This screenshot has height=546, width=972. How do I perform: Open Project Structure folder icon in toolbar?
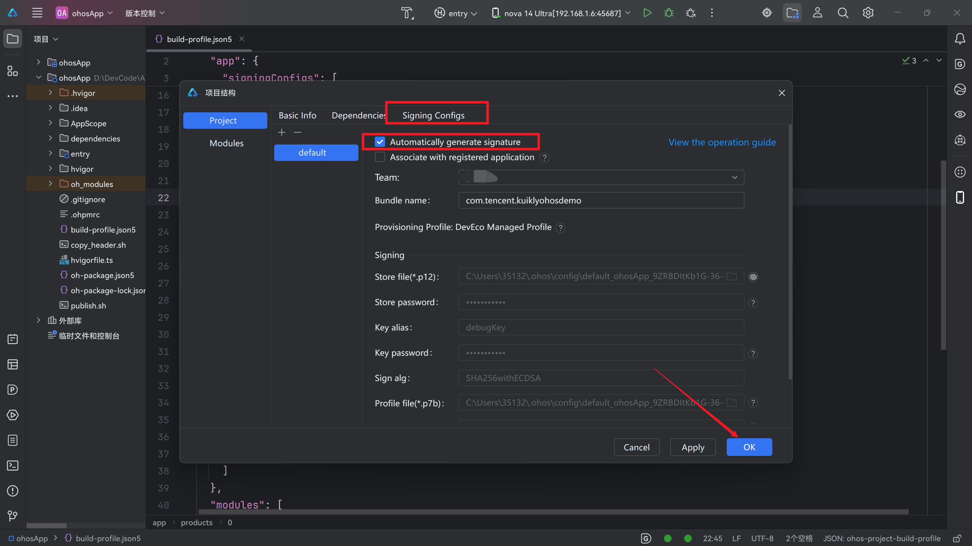coord(792,13)
